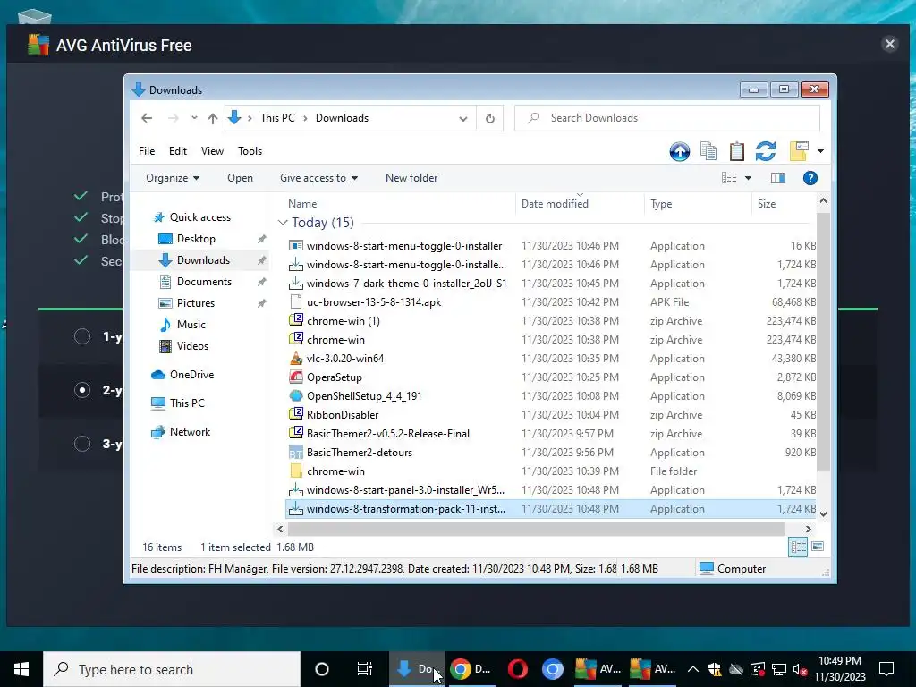Click the vertical scrollbar of file list
The height and width of the screenshot is (687, 916).
tap(823, 343)
